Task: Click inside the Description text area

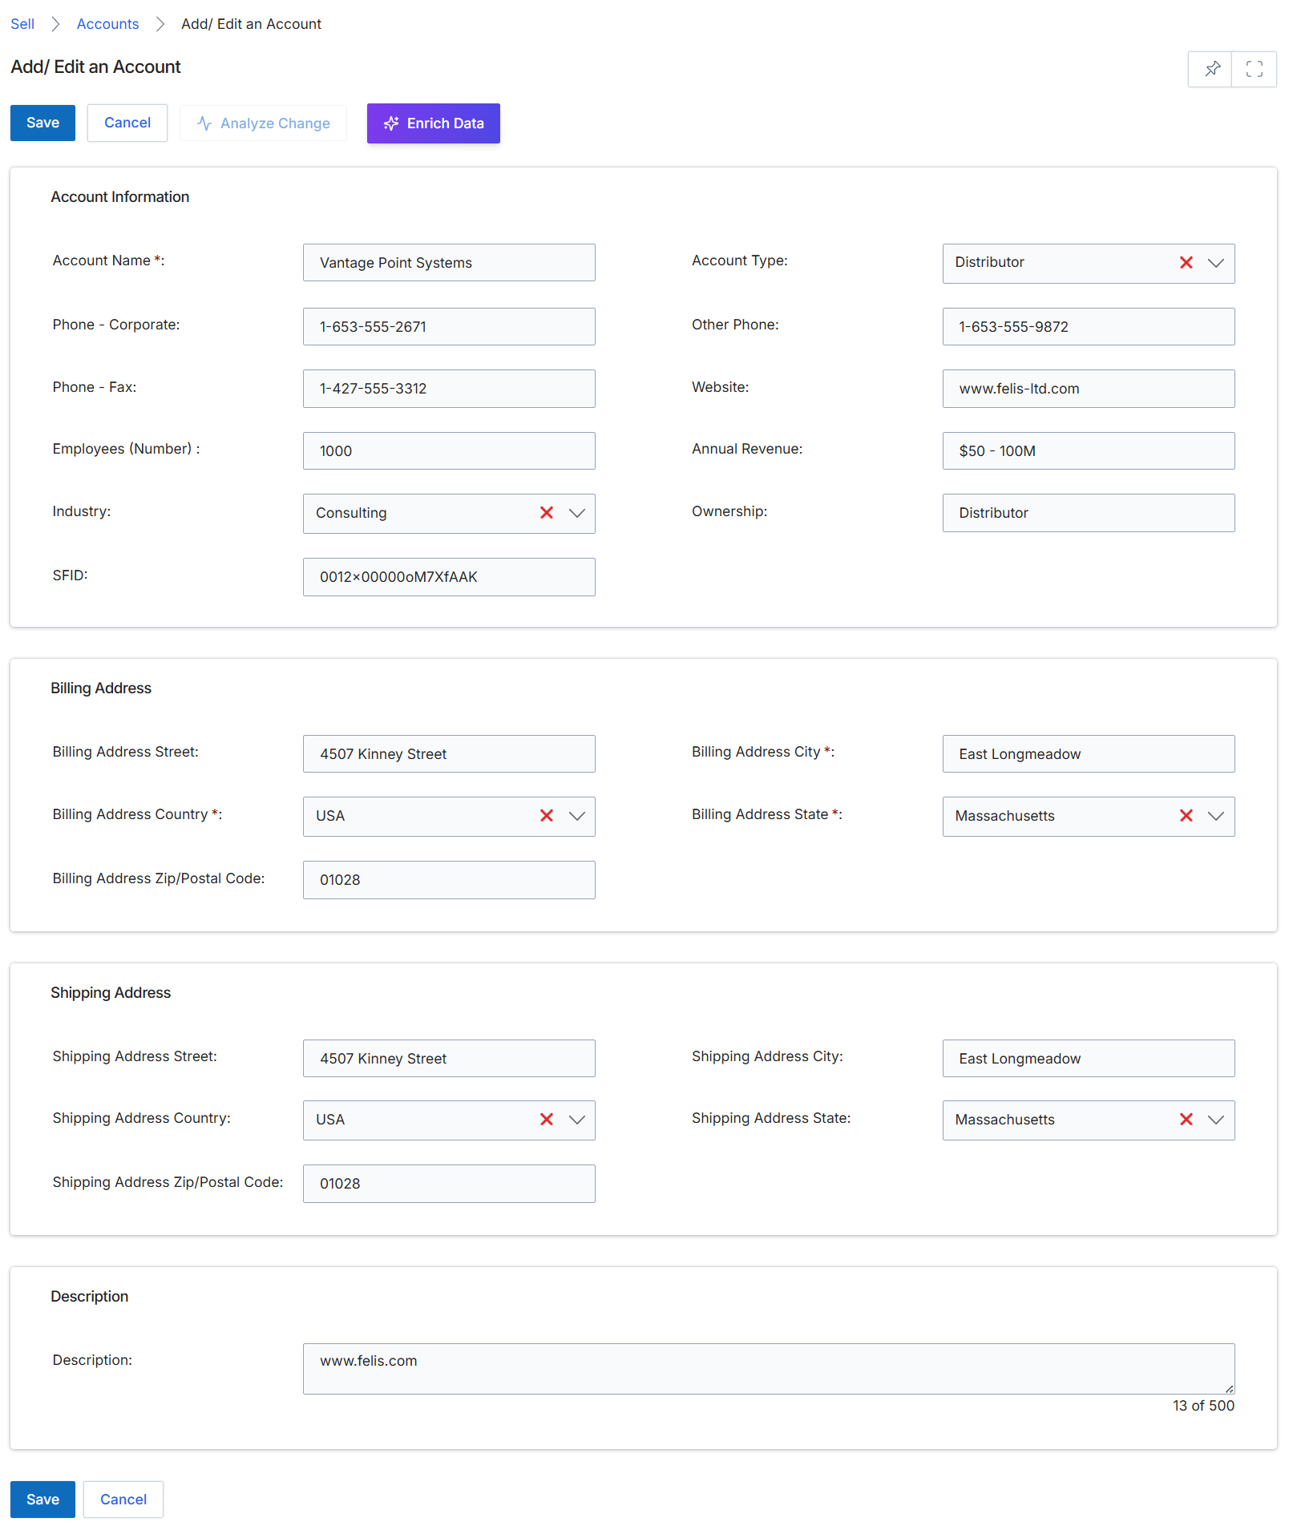Action: (x=769, y=1369)
